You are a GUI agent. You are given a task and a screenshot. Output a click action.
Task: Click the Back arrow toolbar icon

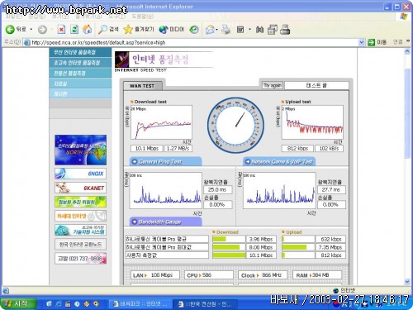click(10, 29)
